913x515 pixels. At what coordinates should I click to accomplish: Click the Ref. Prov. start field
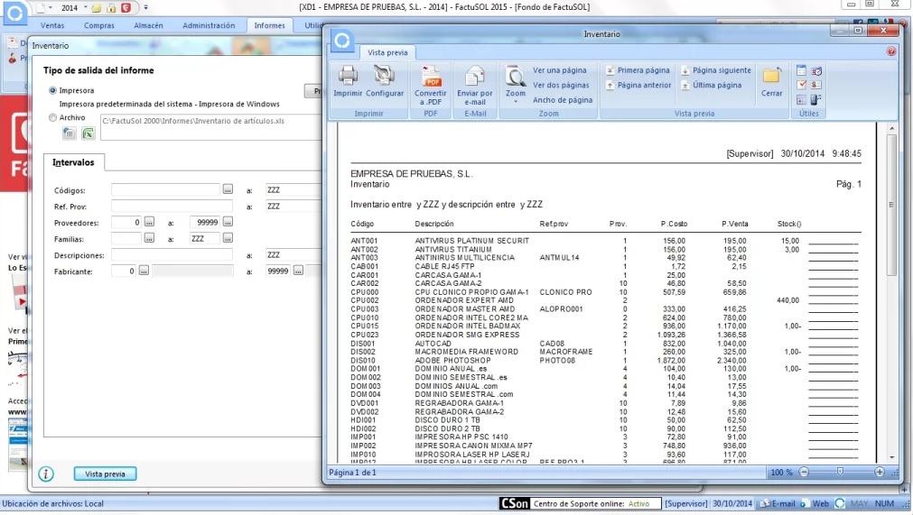click(x=172, y=207)
